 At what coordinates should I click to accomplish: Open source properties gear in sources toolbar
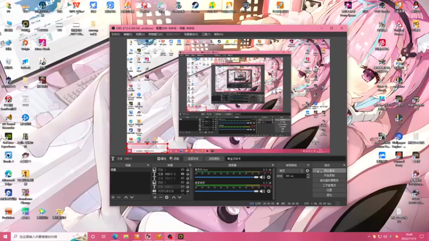point(167,197)
